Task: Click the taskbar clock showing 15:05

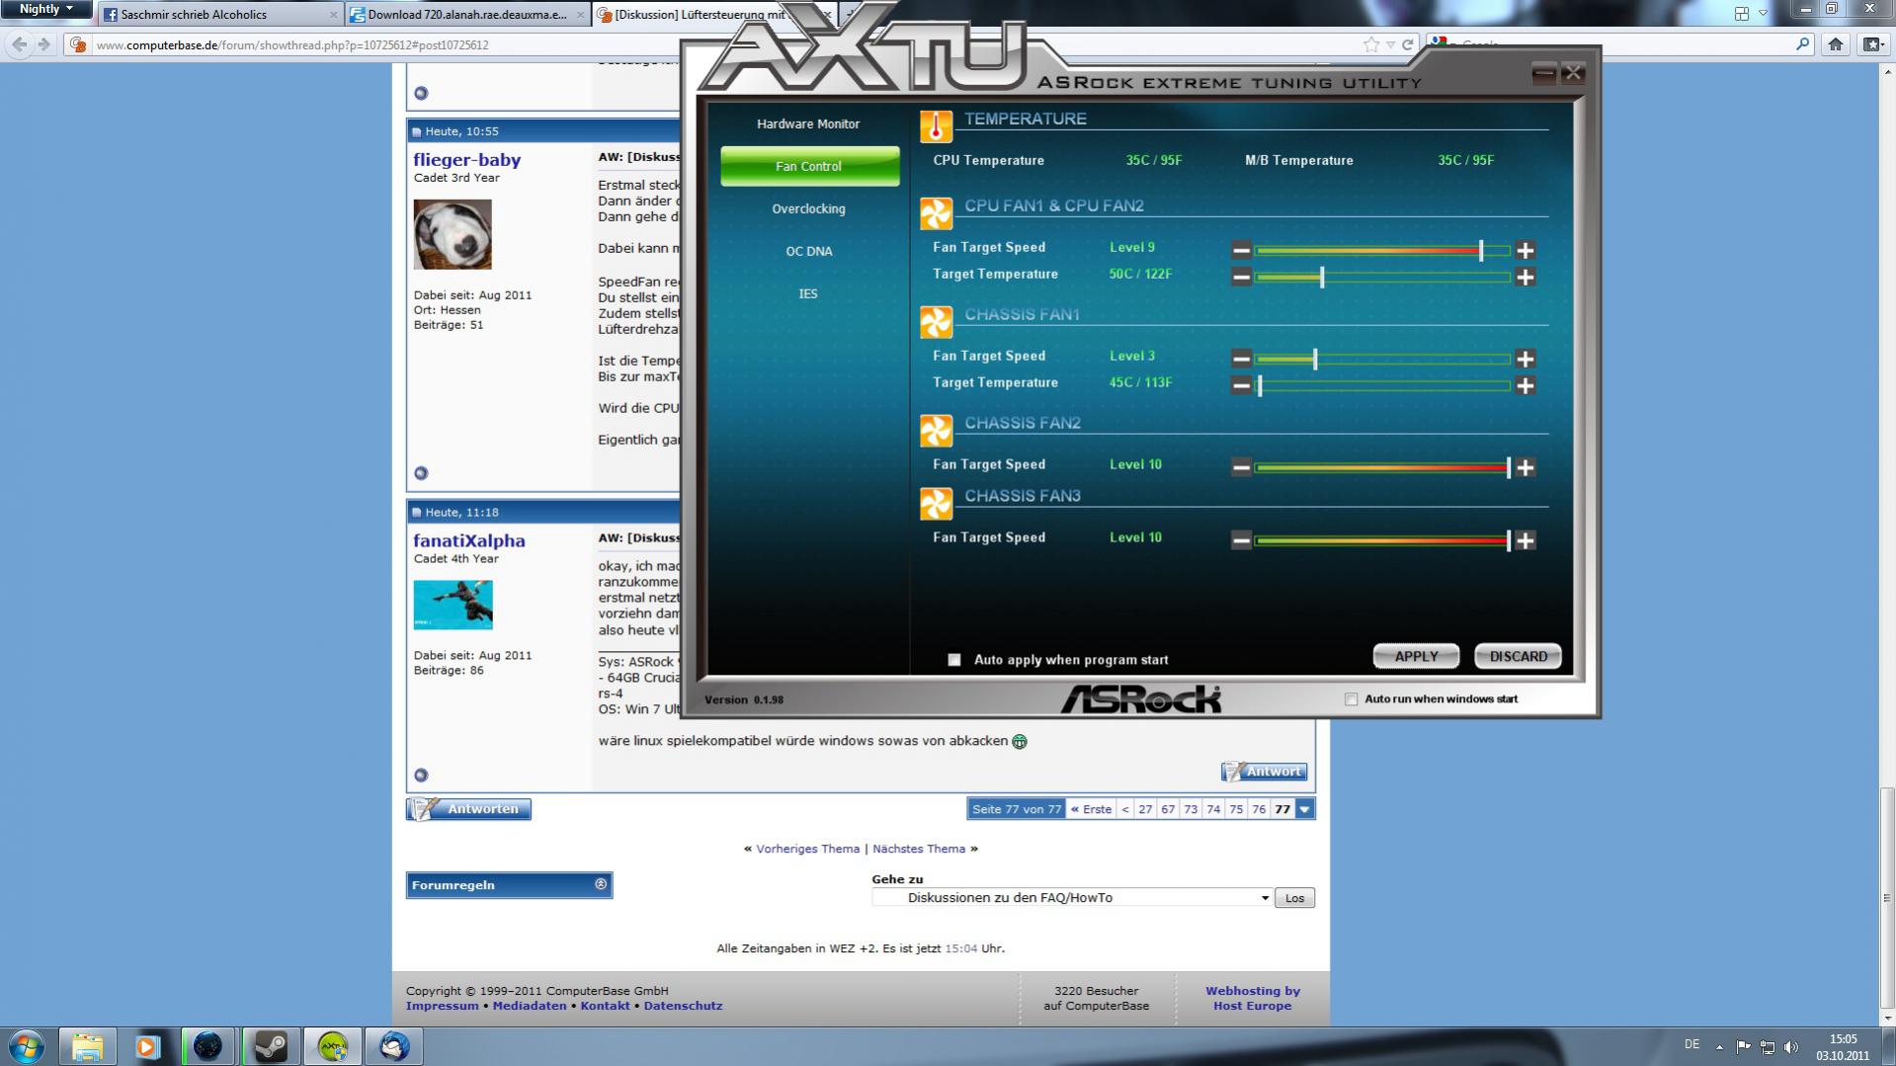Action: pos(1843,1039)
